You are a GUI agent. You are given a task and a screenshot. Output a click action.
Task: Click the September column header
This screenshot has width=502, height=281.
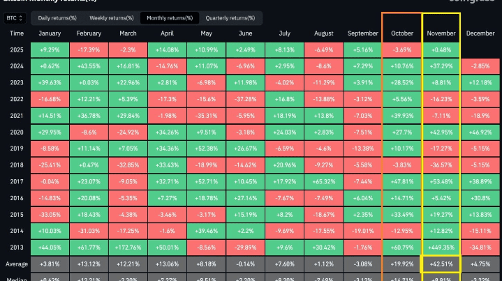tap(363, 33)
